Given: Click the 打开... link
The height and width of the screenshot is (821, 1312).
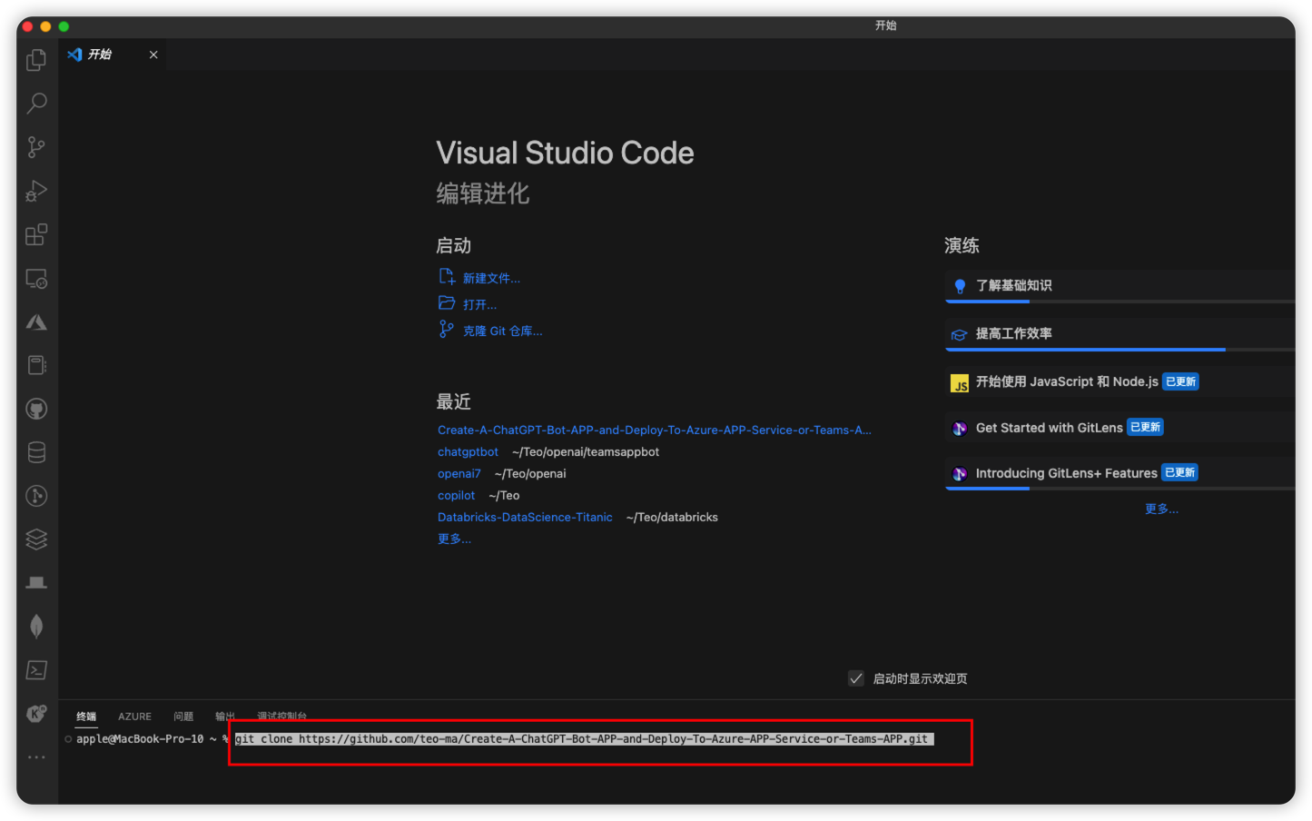Looking at the screenshot, I should [479, 304].
